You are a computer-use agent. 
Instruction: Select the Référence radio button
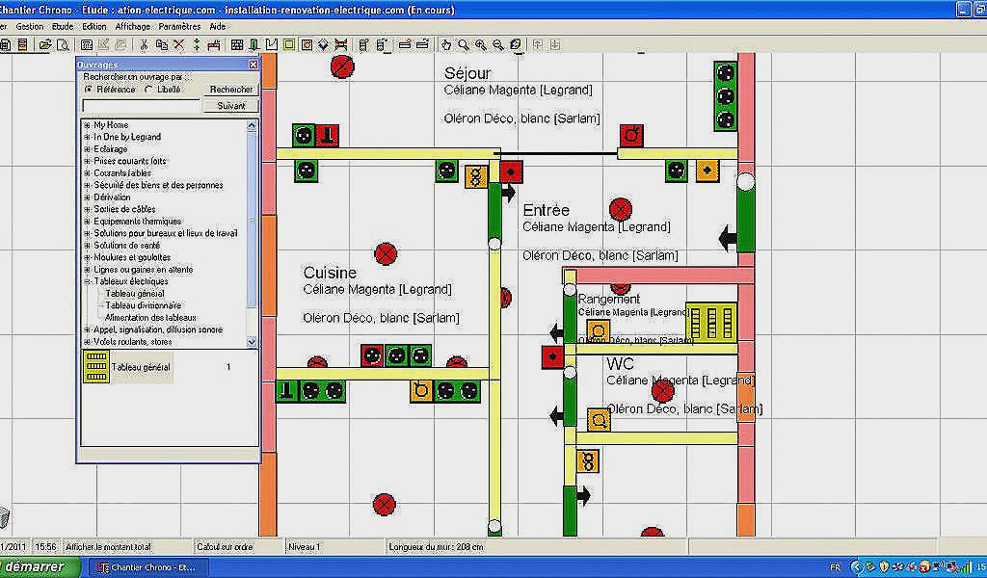pos(88,90)
